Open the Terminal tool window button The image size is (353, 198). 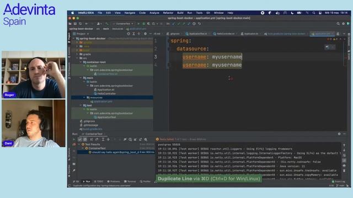click(130, 182)
